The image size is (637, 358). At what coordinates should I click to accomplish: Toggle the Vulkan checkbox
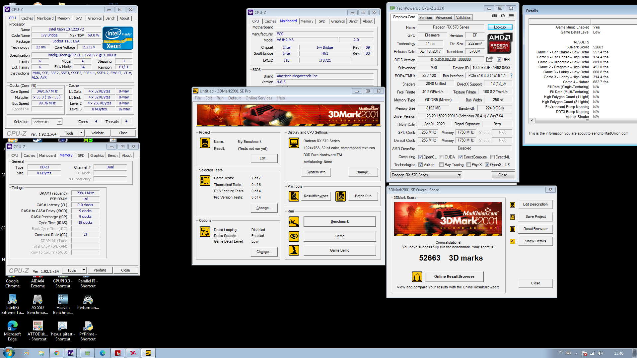coord(420,165)
